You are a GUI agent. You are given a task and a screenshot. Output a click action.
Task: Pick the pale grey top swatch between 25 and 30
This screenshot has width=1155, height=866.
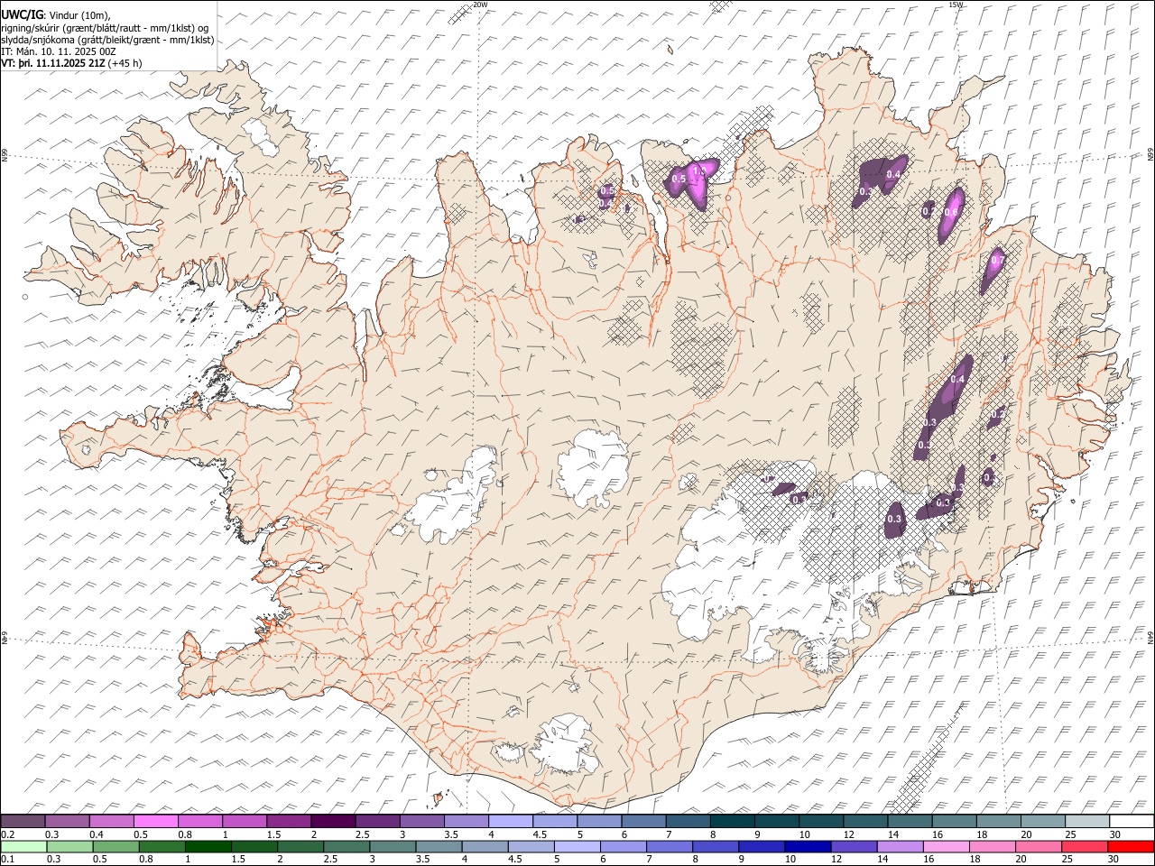click(1087, 822)
